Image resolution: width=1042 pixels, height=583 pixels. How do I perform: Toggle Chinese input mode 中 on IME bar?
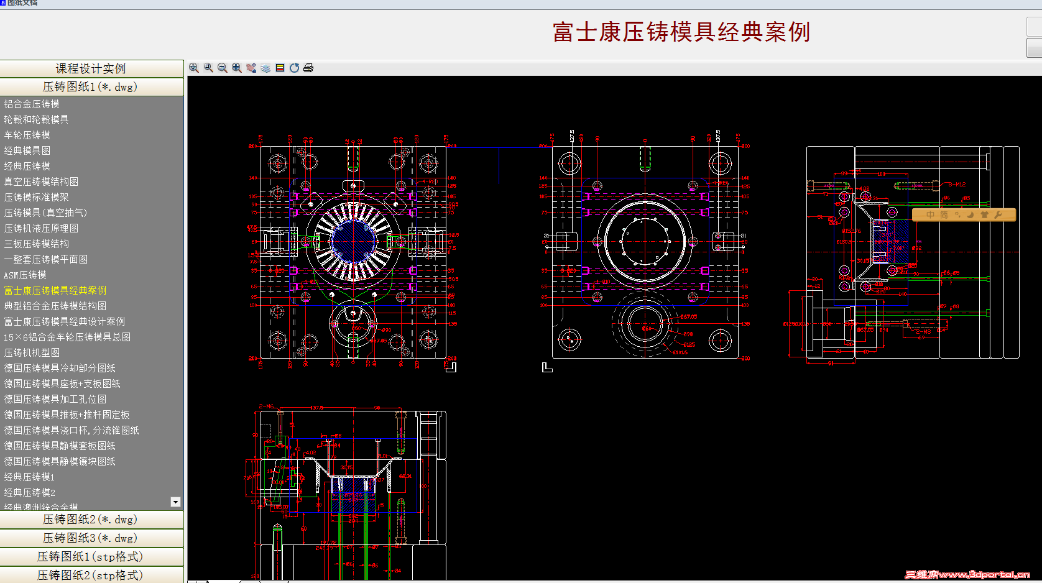tap(930, 215)
